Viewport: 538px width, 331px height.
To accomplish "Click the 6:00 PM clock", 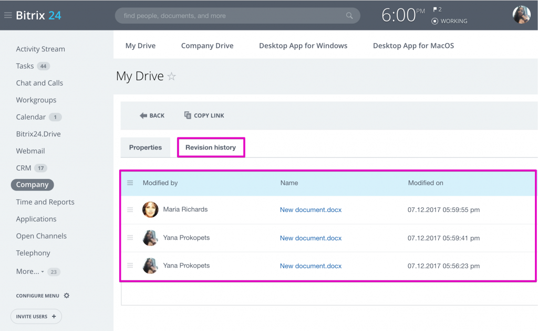I will (403, 15).
